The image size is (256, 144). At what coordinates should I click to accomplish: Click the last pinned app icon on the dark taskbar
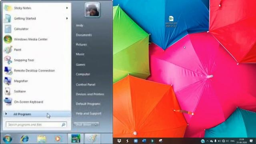click(161, 141)
